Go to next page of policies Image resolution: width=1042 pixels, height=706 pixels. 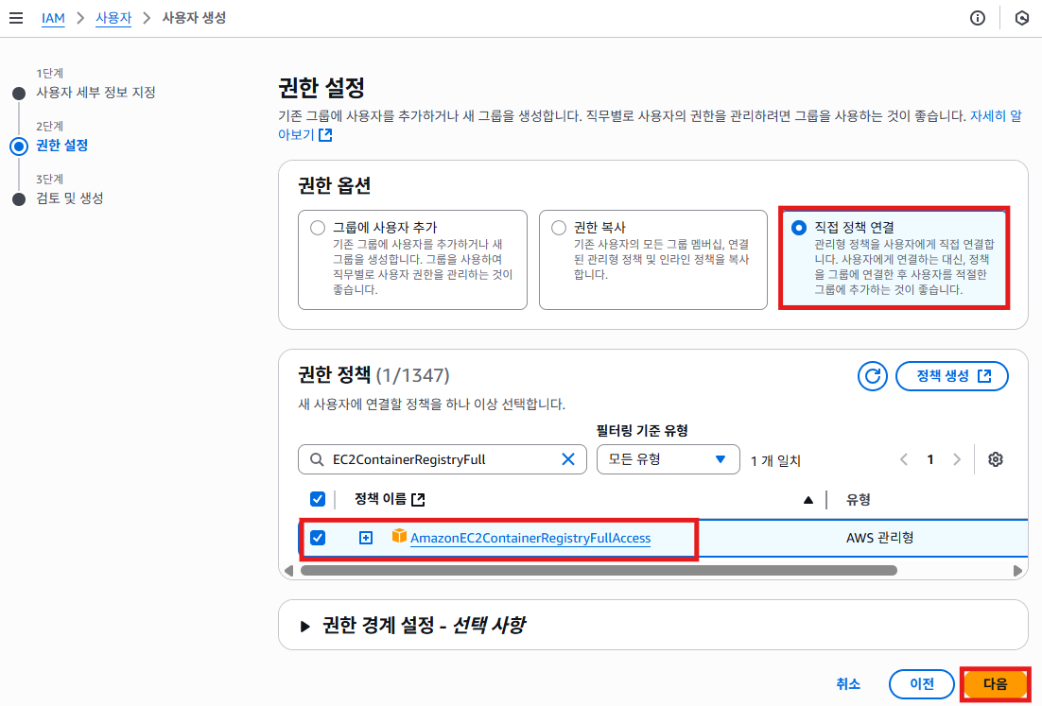pyautogui.click(x=956, y=459)
